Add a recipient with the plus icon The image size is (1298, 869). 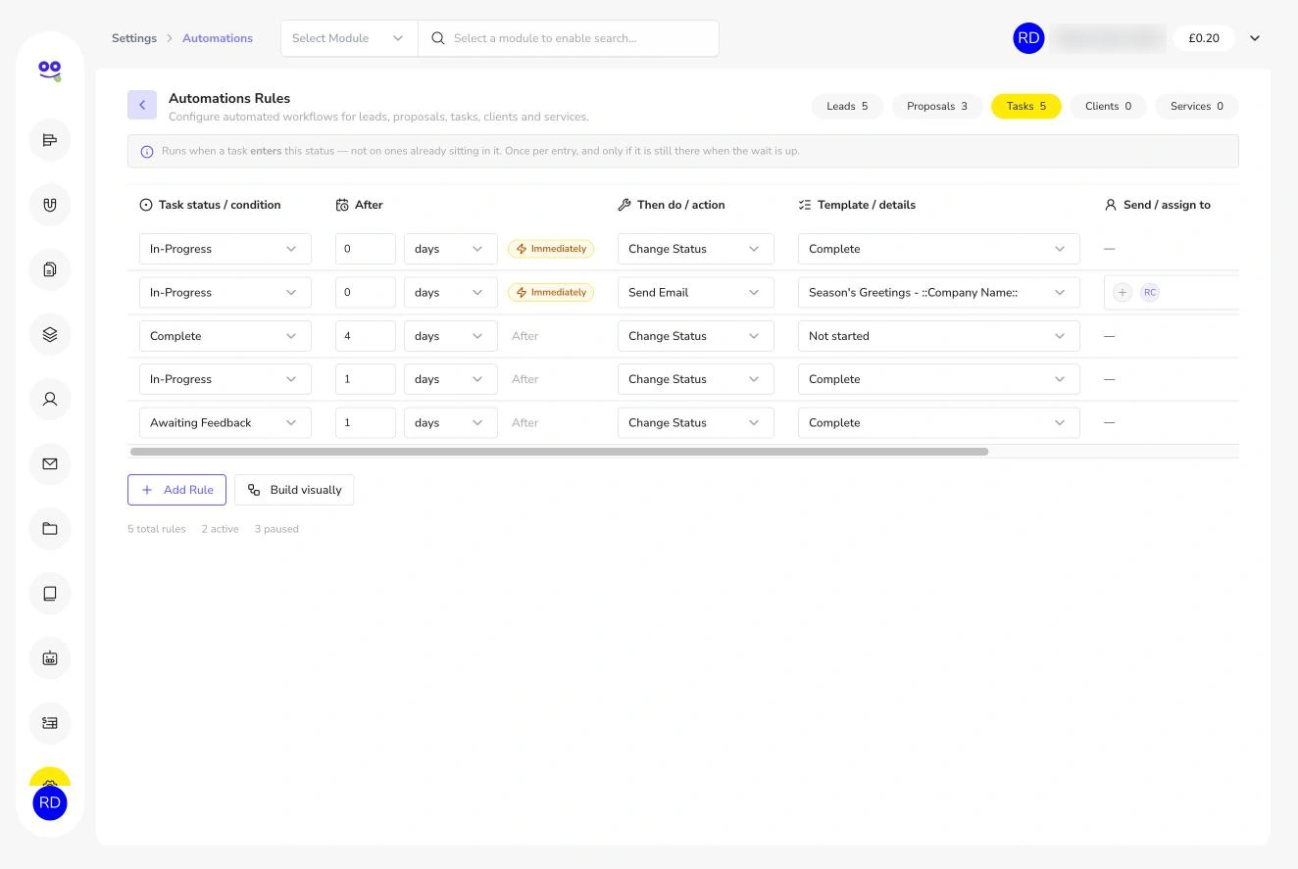point(1123,292)
